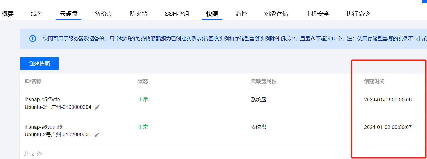Image resolution: width=427 pixels, height=159 pixels.
Task: Go to the 云硬盘 tab
Action: pos(69,14)
